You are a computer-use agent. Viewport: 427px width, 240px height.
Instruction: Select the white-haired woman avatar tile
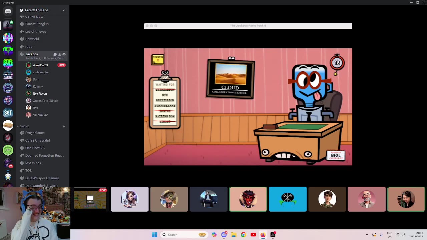click(129, 199)
